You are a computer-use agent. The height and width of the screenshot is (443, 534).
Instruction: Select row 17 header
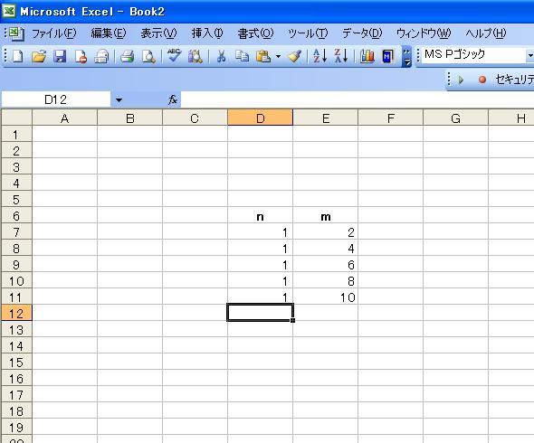pos(16,395)
